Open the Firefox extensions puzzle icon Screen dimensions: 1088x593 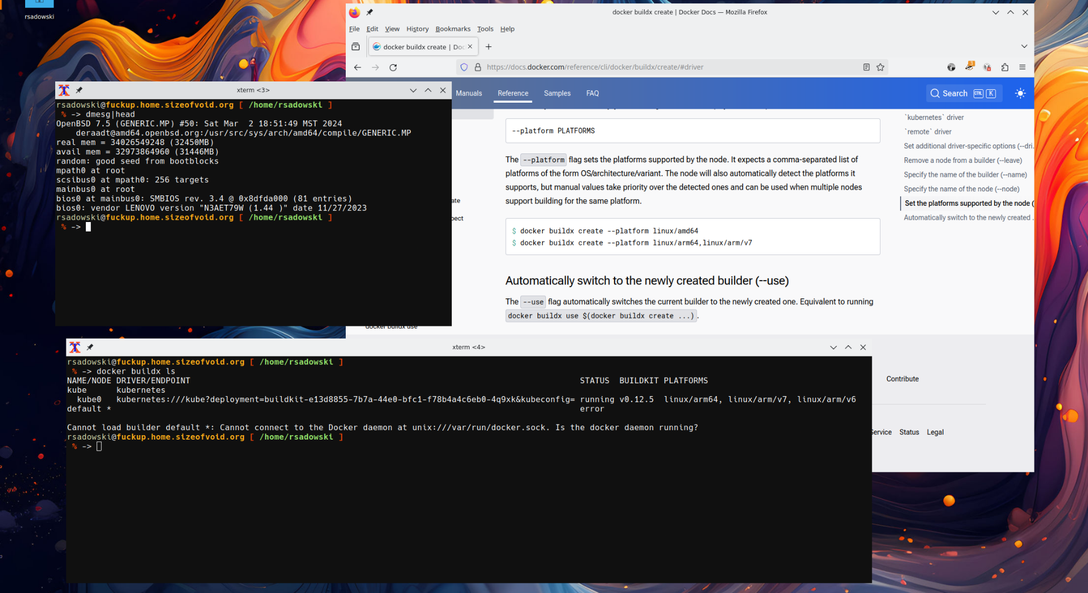pyautogui.click(x=1005, y=67)
